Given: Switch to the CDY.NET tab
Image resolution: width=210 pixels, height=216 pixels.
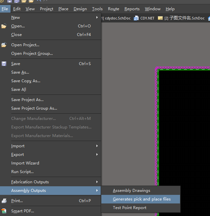Looking at the screenshot, I should pos(144,18).
